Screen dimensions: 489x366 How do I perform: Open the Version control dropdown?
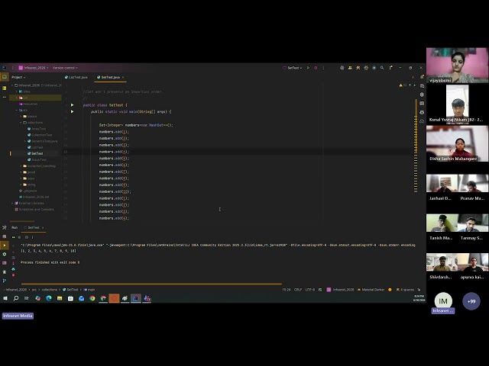click(x=65, y=68)
